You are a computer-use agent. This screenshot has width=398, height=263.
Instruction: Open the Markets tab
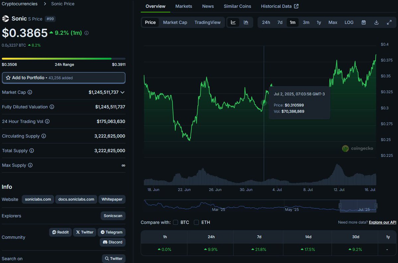[x=184, y=6]
